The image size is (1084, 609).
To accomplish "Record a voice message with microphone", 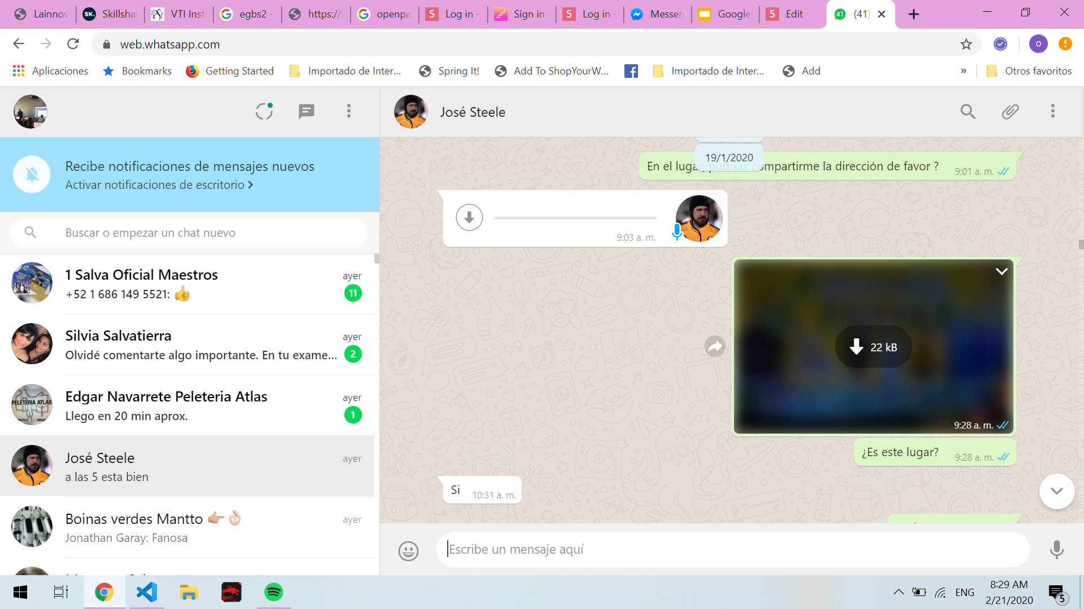I will [x=1056, y=549].
